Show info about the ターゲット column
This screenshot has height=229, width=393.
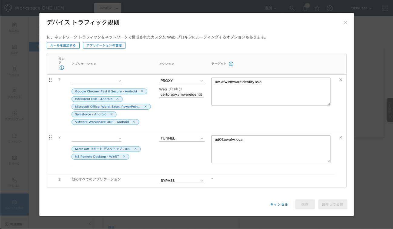[x=231, y=64]
